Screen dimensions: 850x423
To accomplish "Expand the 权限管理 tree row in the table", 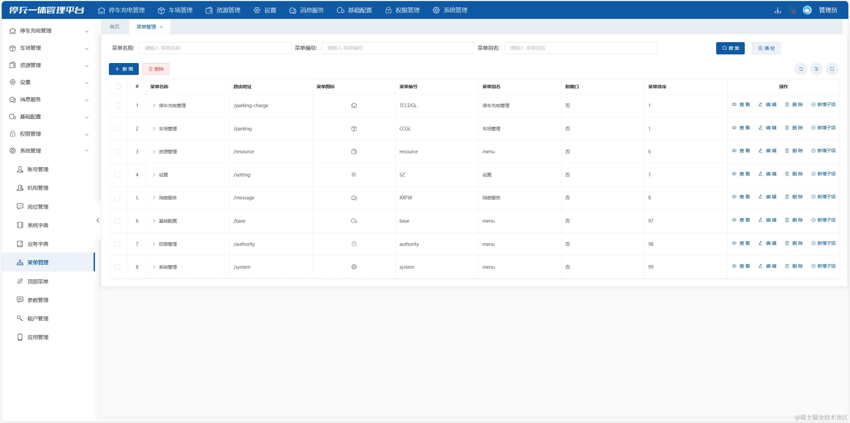I will tap(154, 244).
